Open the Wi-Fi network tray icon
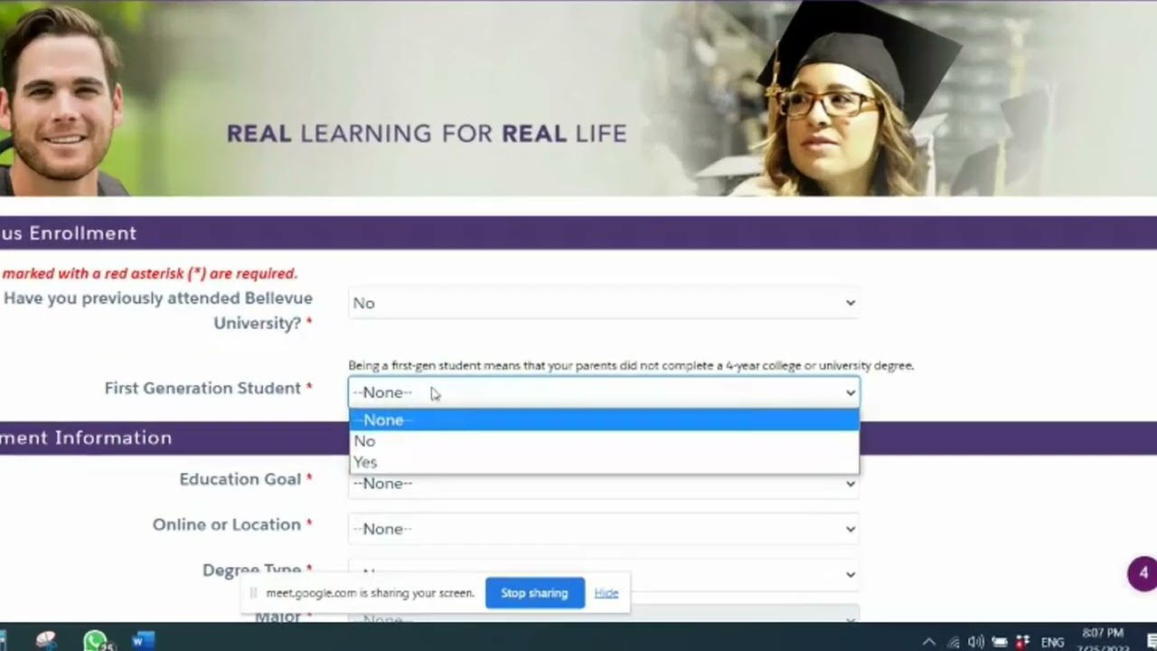Viewport: 1157px width, 651px height. [953, 642]
